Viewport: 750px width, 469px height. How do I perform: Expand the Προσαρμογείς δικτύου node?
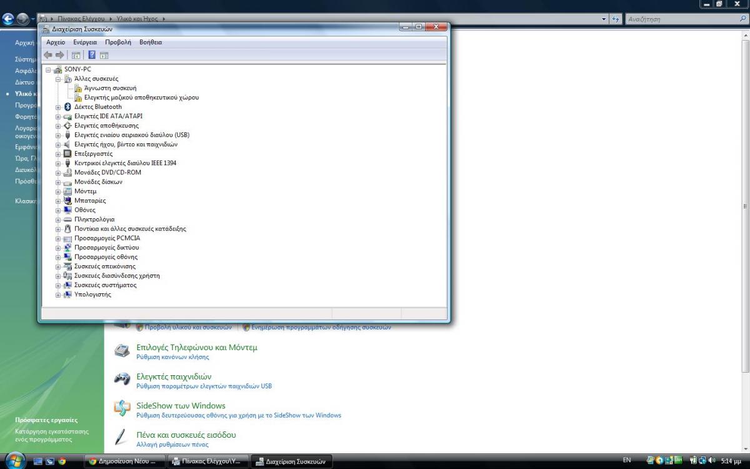point(58,248)
